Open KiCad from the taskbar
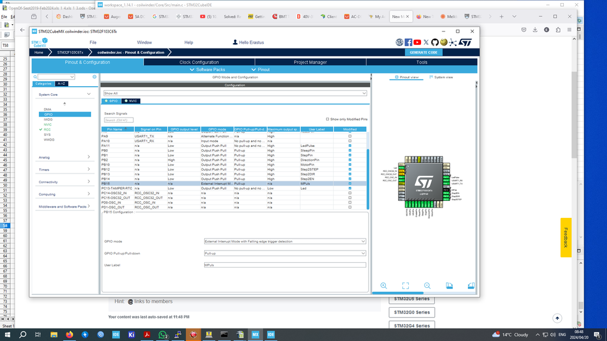Screen dimensions: 607x341 [x=131, y=334]
